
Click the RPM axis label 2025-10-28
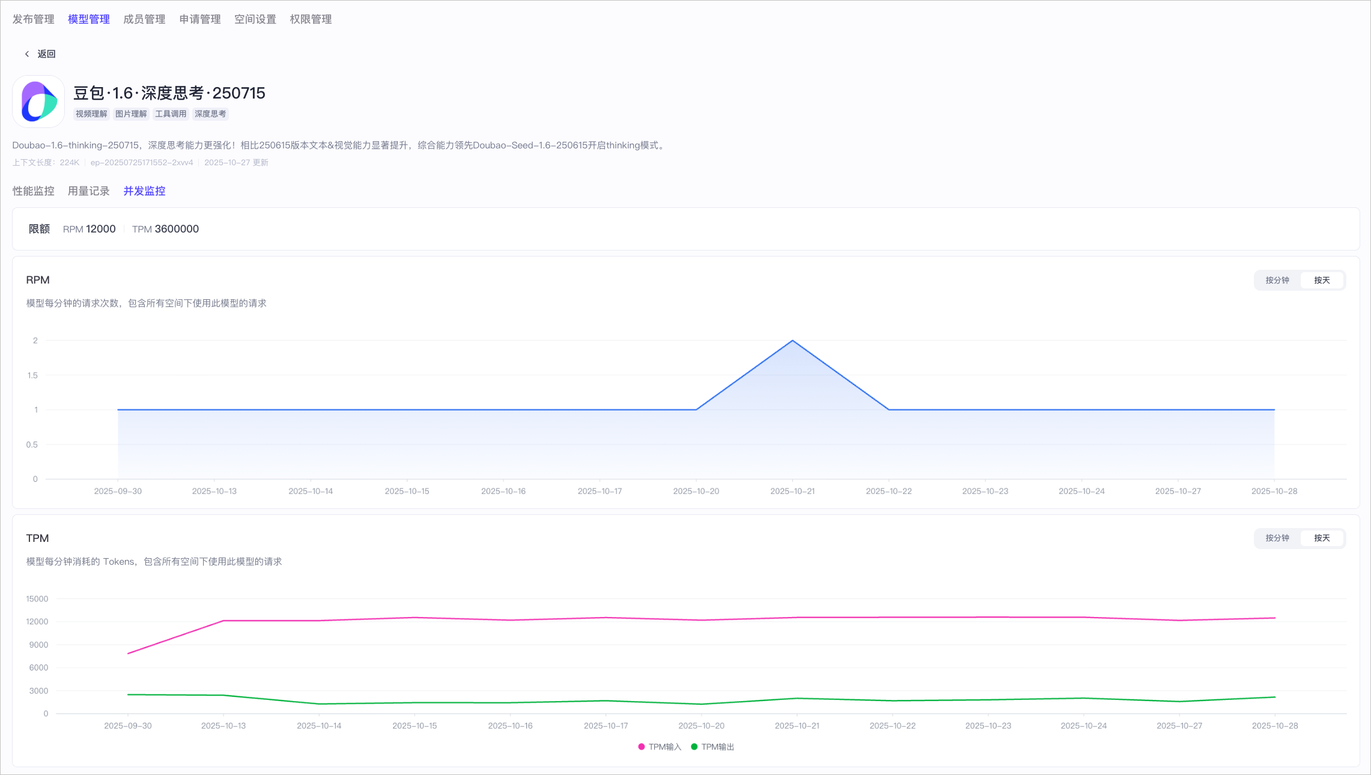click(1274, 491)
